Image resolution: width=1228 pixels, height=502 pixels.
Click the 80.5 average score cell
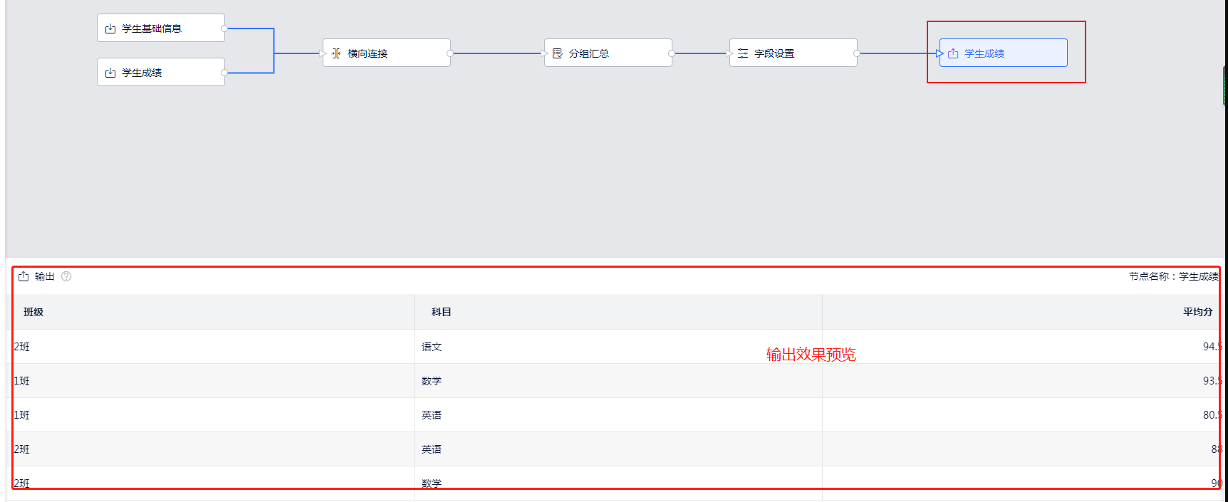click(1212, 415)
